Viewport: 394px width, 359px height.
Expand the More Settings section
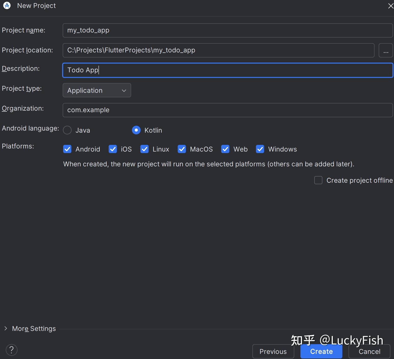(6, 328)
